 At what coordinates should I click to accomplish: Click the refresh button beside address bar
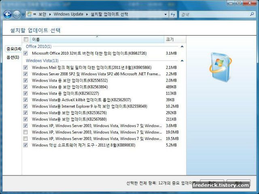(x=173, y=15)
